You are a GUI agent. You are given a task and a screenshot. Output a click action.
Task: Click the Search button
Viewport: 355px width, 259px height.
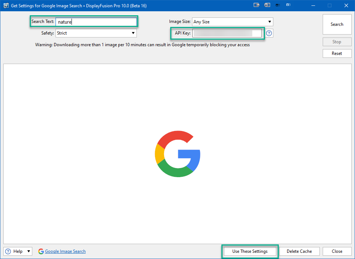pos(337,24)
